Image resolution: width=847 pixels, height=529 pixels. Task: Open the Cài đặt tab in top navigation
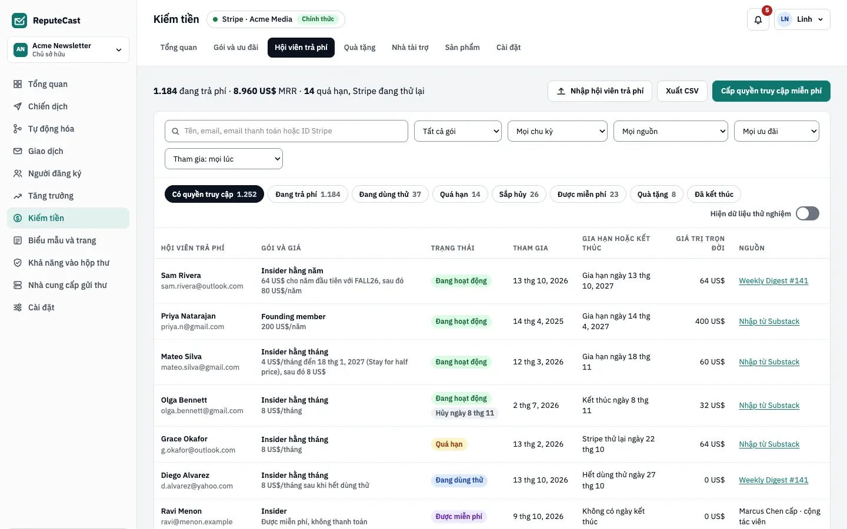point(508,48)
